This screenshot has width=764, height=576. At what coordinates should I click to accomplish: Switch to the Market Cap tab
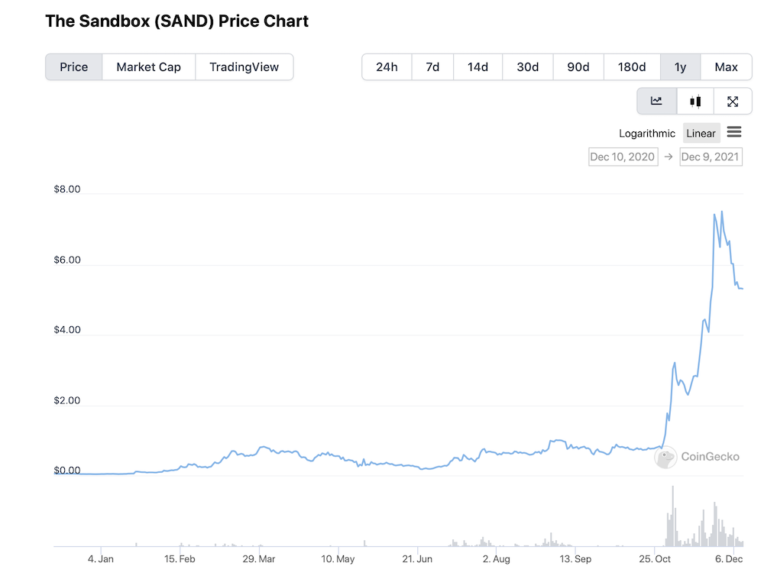(x=149, y=66)
